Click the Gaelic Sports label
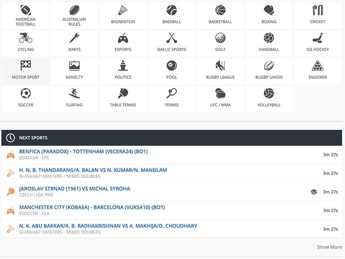Image resolution: width=345 pixels, height=259 pixels. (x=172, y=50)
